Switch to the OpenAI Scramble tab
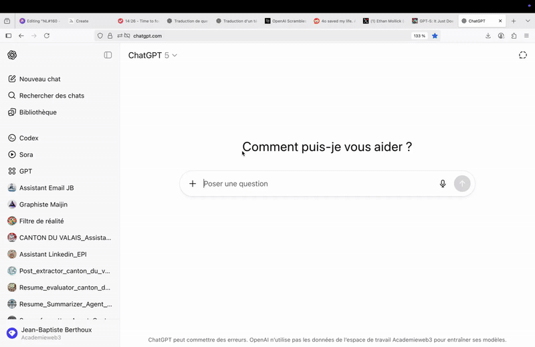This screenshot has width=535, height=347. [x=286, y=21]
